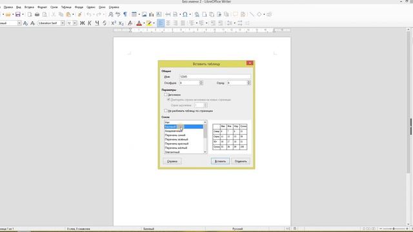Click the yellow highlighting color button

pyautogui.click(x=149, y=23)
